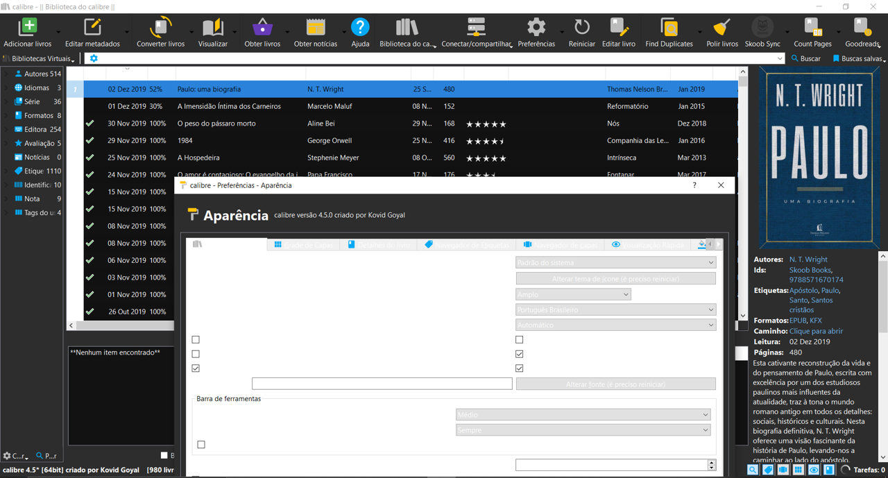Toggle the Quick View eye icon in status bar
This screenshot has width=888, height=478.
[814, 470]
